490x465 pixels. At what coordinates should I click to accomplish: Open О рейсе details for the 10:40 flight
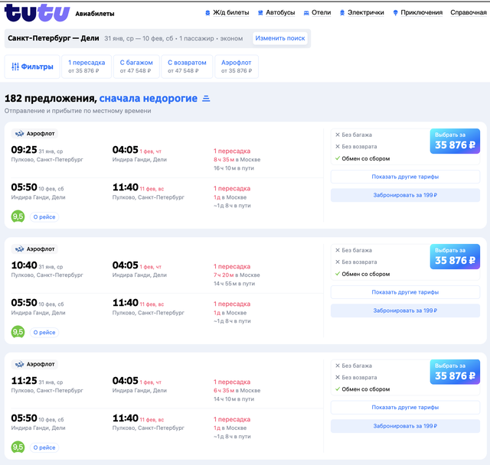click(x=44, y=333)
